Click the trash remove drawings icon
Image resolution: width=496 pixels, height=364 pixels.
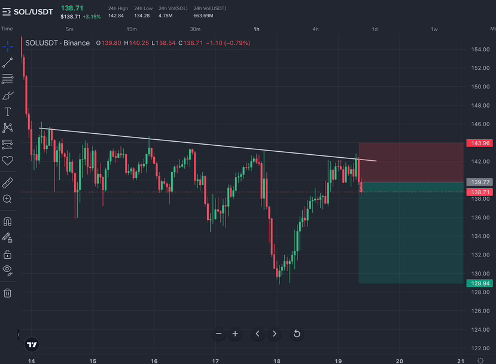(x=8, y=293)
